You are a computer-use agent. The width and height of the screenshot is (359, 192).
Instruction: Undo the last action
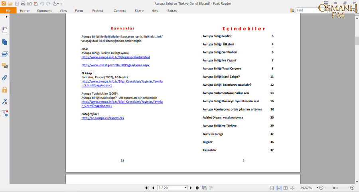pyautogui.click(x=42, y=4)
